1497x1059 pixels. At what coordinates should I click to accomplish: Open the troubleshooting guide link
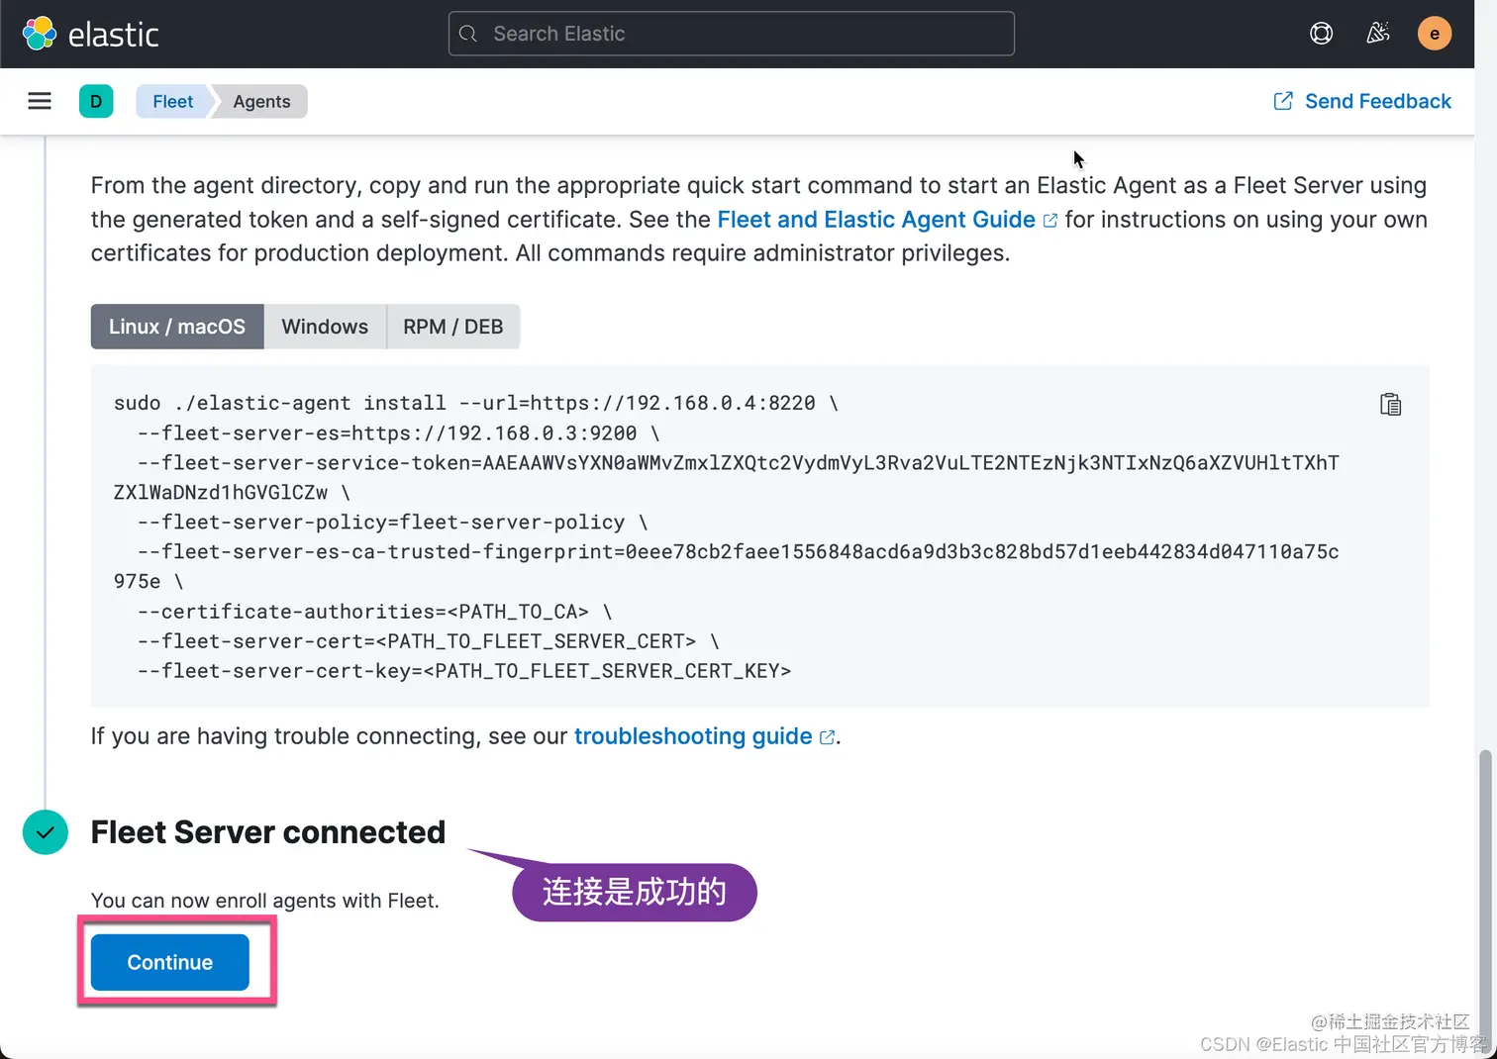click(x=704, y=736)
